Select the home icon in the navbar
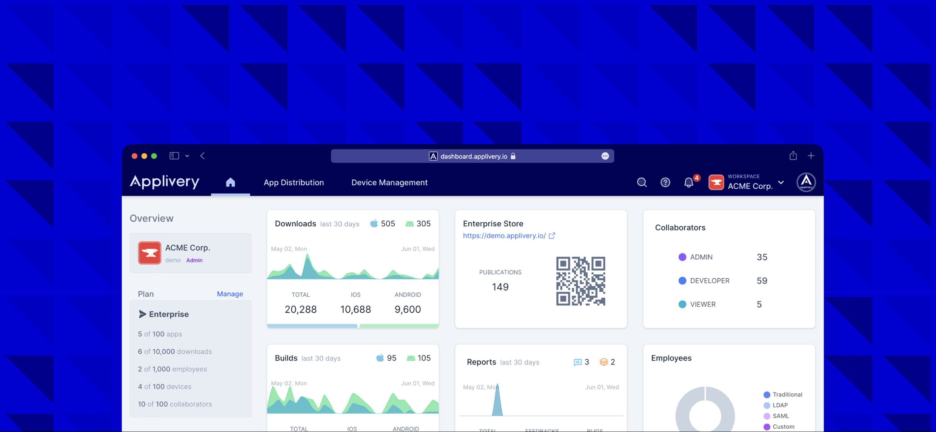 (x=230, y=182)
